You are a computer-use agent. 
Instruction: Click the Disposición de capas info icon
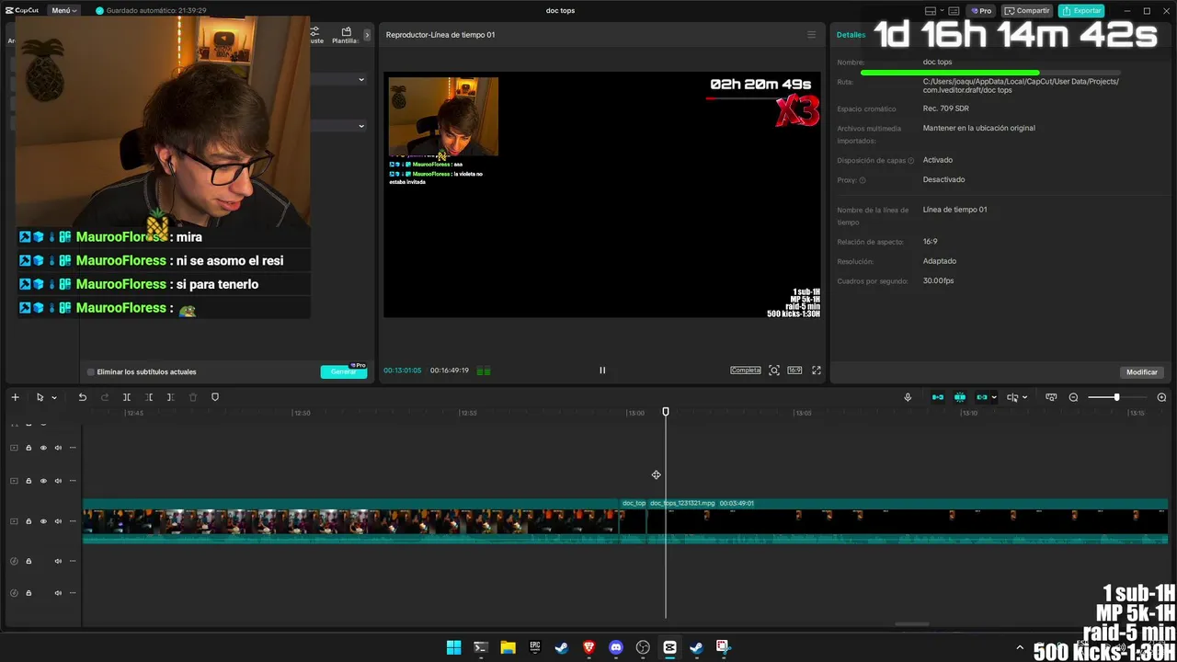[x=911, y=161]
